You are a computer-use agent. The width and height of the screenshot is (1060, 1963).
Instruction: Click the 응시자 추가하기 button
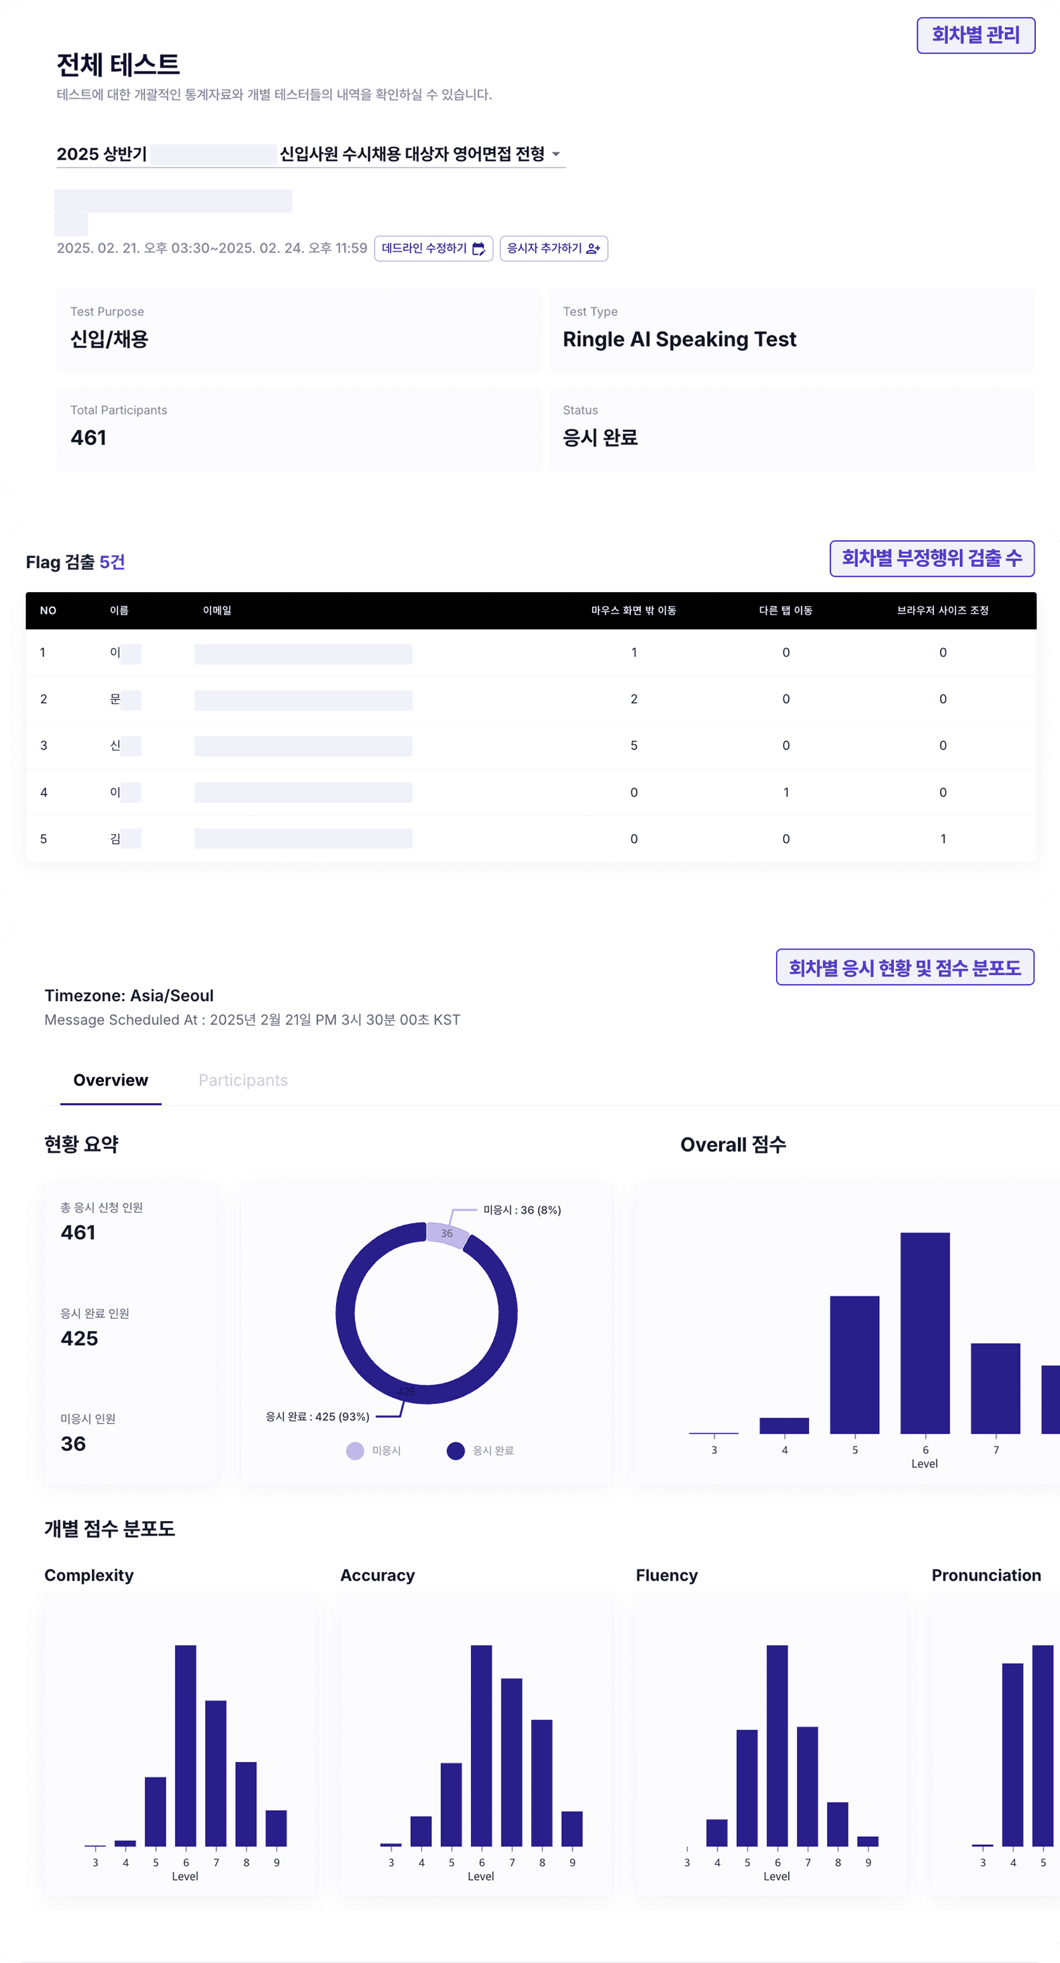point(553,249)
